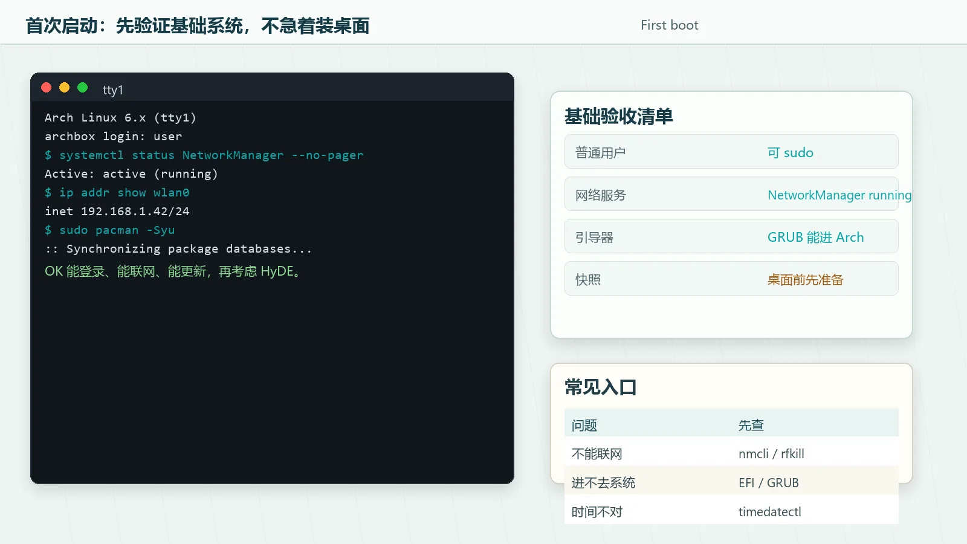Click the yellow minimize dot on tty1 terminal
Image resolution: width=967 pixels, height=544 pixels.
click(64, 88)
